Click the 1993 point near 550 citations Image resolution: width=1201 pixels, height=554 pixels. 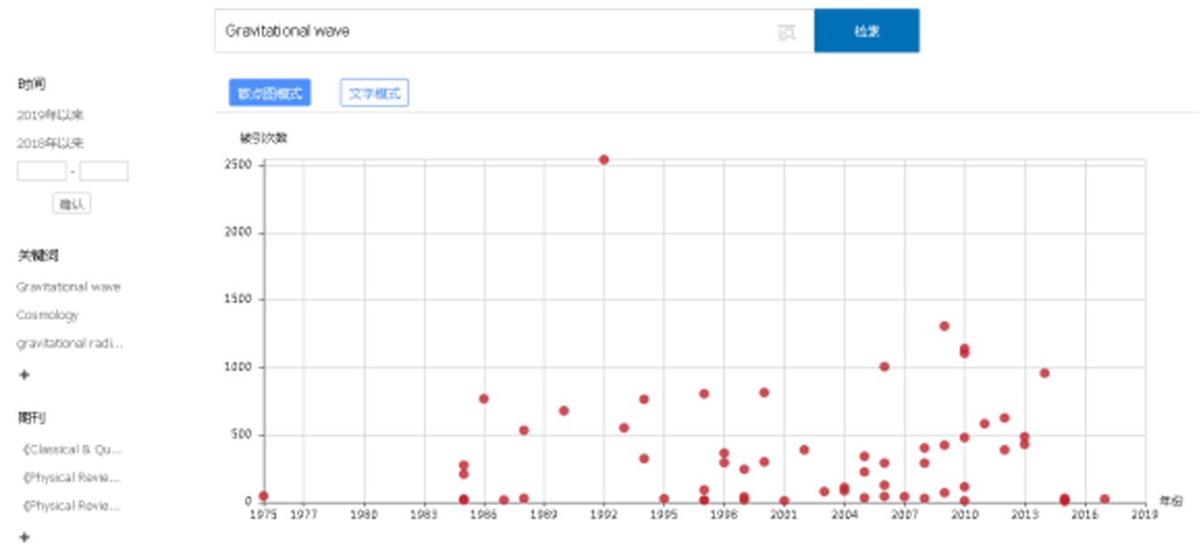[624, 428]
